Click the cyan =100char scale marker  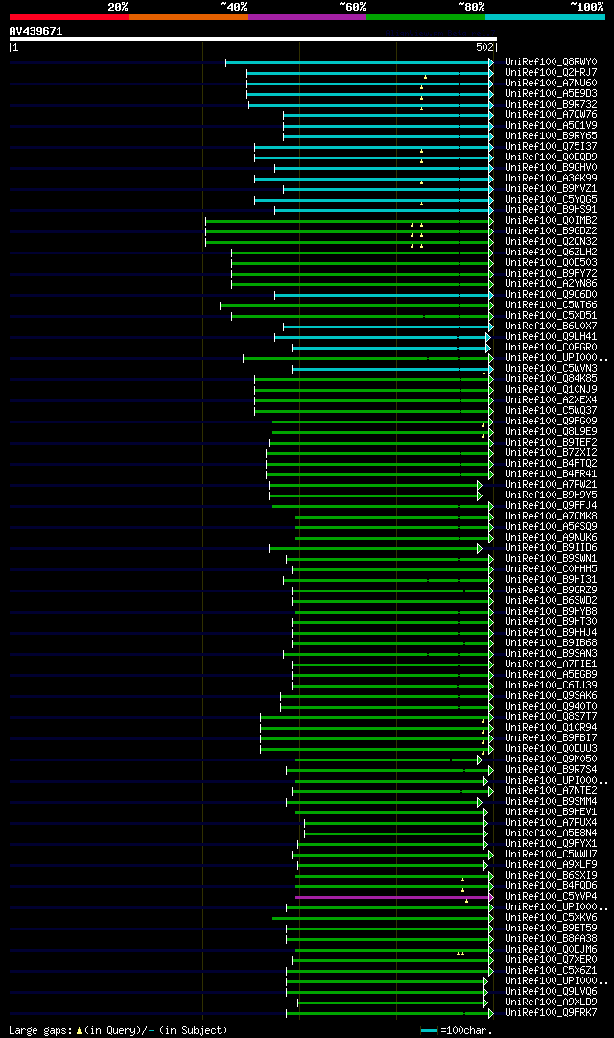click(429, 1031)
